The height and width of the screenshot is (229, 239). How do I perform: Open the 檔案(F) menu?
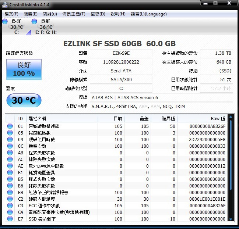pyautogui.click(x=11, y=14)
